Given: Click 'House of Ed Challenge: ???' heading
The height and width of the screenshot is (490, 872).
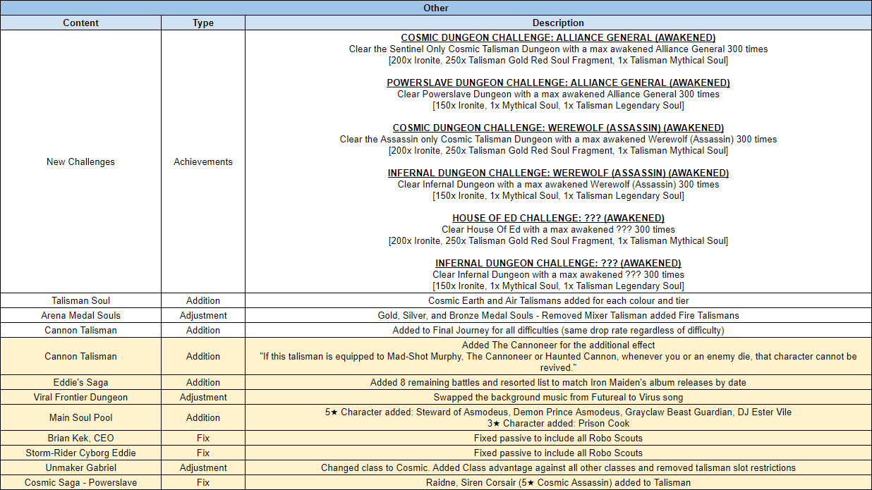Looking at the screenshot, I should coord(558,218).
